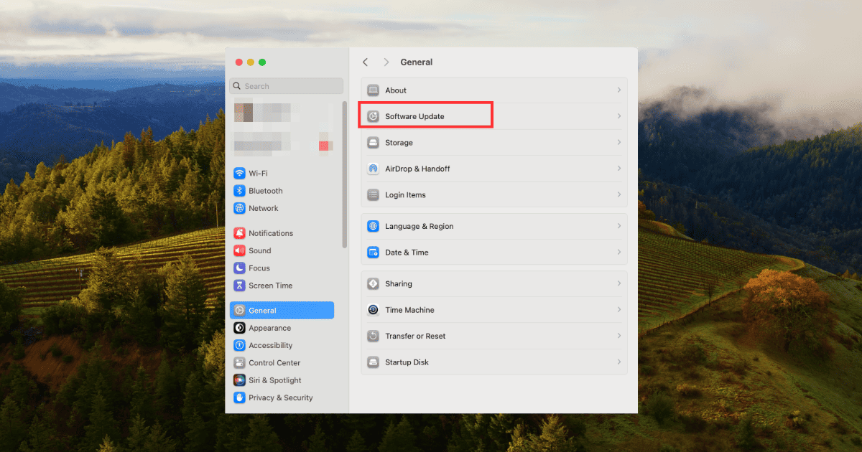Screen dimensions: 862x452
Task: Click the Search field in sidebar
Action: (x=287, y=86)
